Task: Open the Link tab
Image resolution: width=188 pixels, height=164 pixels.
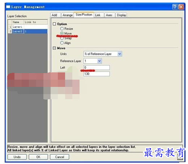Action: point(99,15)
